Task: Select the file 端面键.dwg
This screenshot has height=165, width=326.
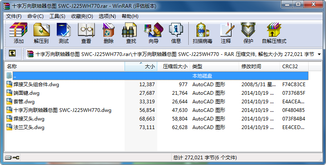Action: (x=26, y=93)
